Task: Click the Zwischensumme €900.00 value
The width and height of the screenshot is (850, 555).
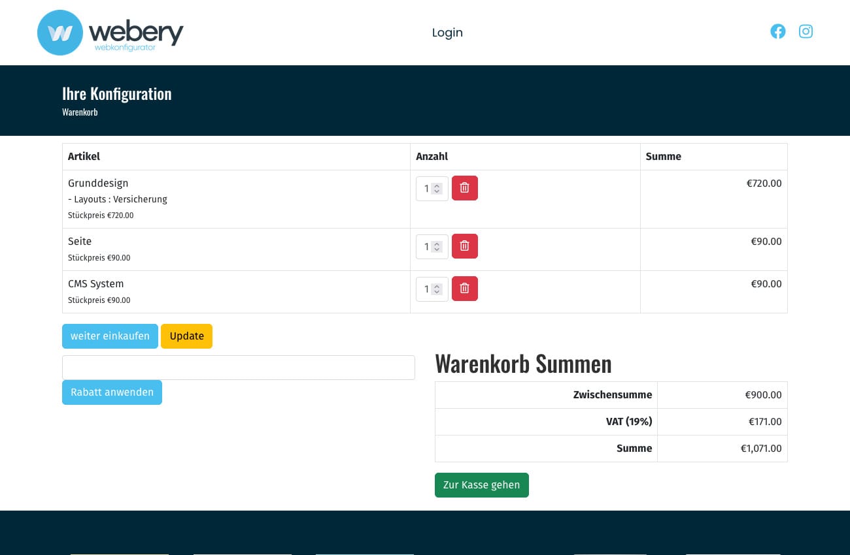Action: [x=763, y=395]
